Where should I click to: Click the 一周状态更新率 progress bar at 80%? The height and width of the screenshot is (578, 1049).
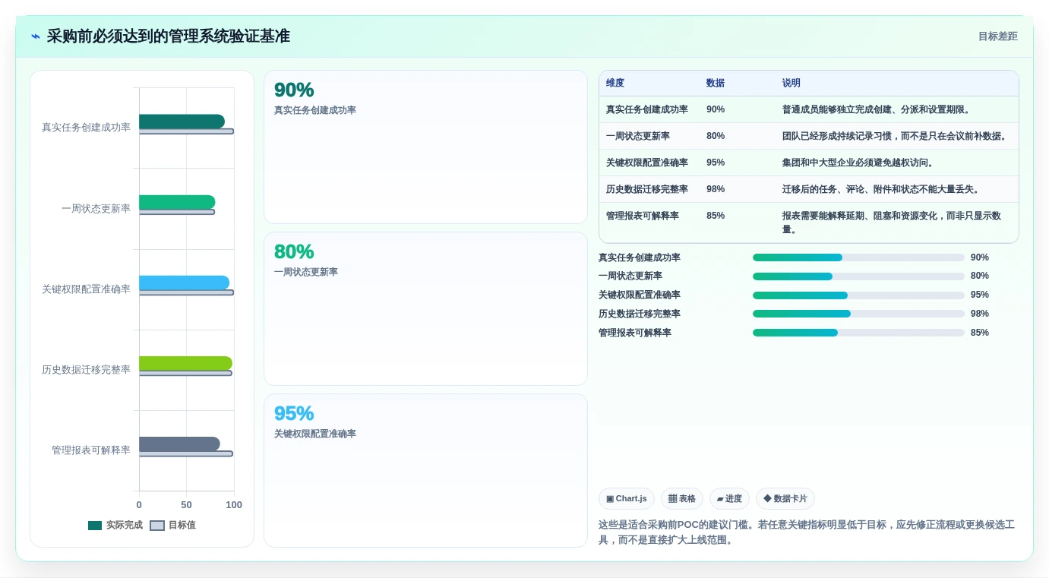point(858,276)
